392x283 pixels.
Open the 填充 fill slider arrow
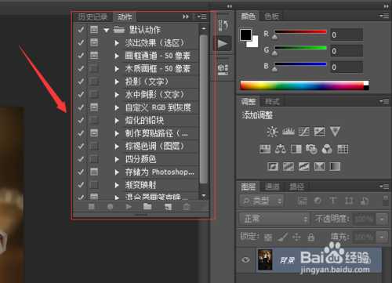pos(382,238)
